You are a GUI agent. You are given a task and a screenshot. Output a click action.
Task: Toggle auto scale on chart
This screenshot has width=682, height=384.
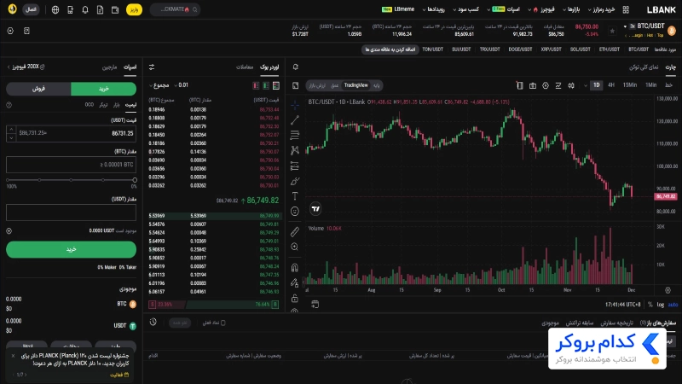(673, 305)
